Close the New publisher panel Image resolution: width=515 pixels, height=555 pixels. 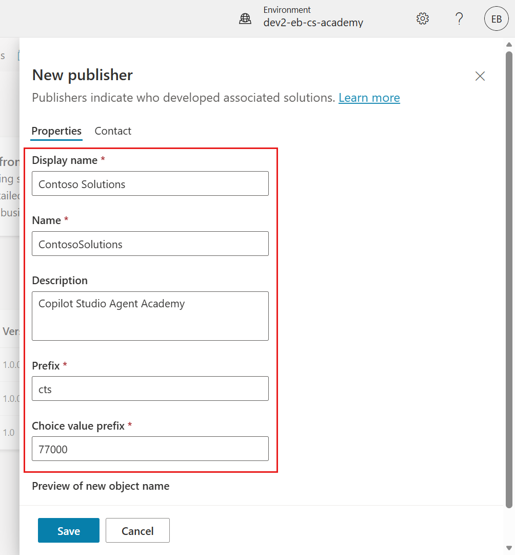coord(480,77)
